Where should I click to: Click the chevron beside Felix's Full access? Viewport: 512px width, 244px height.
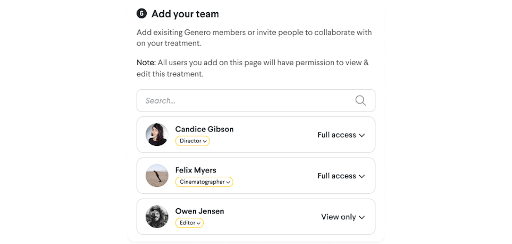[x=362, y=177]
